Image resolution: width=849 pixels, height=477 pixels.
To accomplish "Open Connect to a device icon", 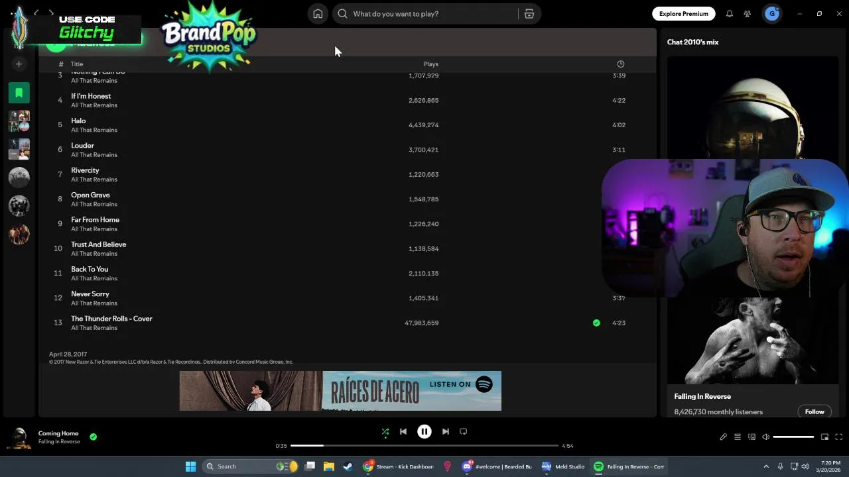I will click(x=751, y=437).
